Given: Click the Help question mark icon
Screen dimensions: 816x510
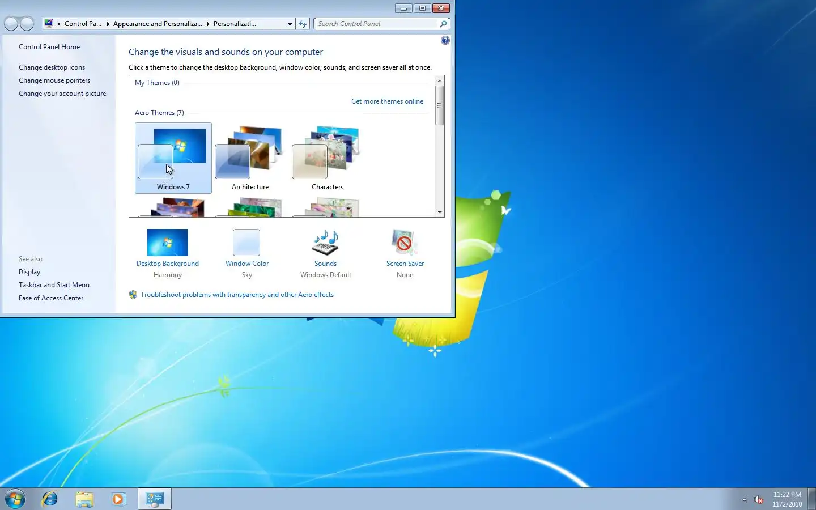Looking at the screenshot, I should (445, 40).
